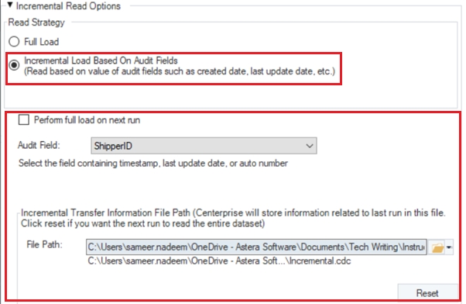This screenshot has height=304, width=466.
Task: Click the Incremental Read Options header text
Action: [68, 6]
